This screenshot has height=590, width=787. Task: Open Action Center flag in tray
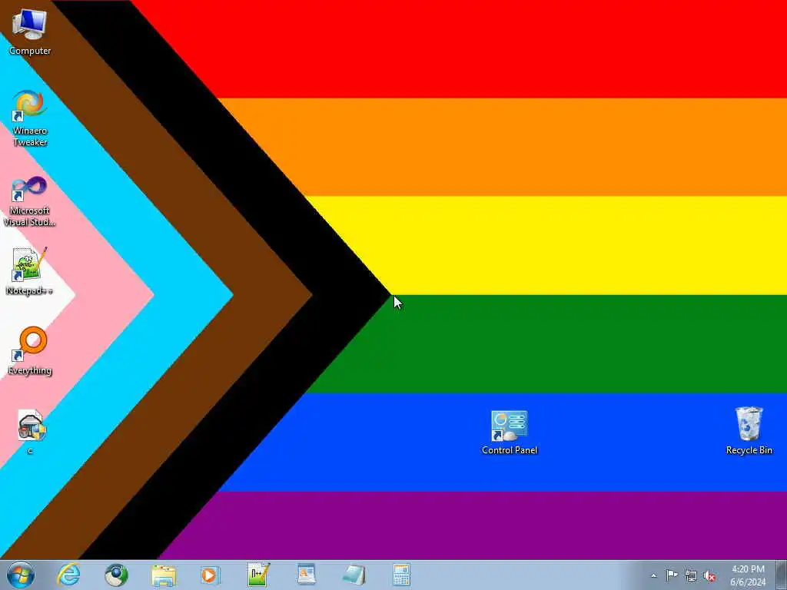tap(672, 575)
